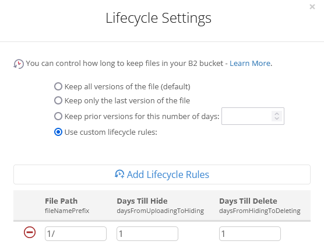
Task: Click the clock history icon beside the description
Action: pos(19,64)
